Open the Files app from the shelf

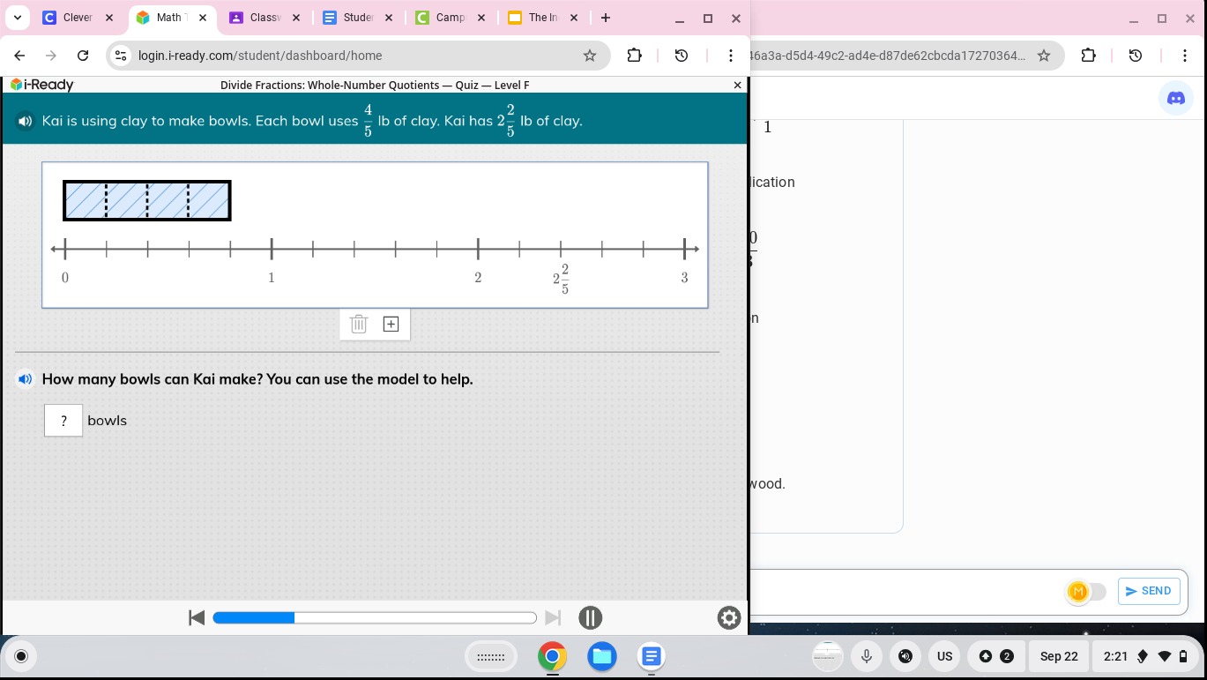(602, 656)
